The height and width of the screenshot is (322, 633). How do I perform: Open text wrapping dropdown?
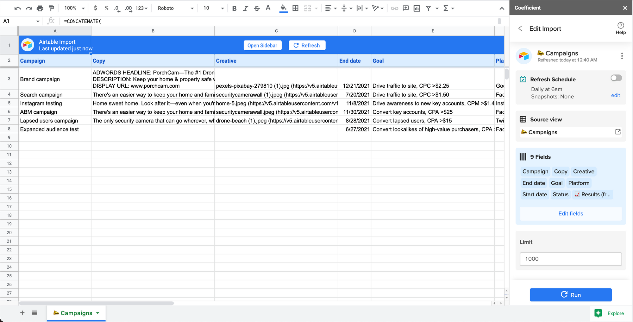(x=362, y=8)
